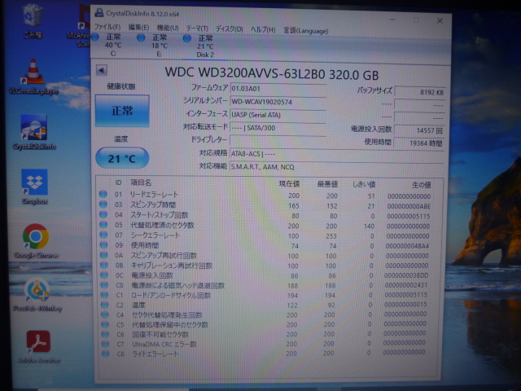Open the VLC media player desktop icon
This screenshot has width=521, height=391.
point(33,77)
